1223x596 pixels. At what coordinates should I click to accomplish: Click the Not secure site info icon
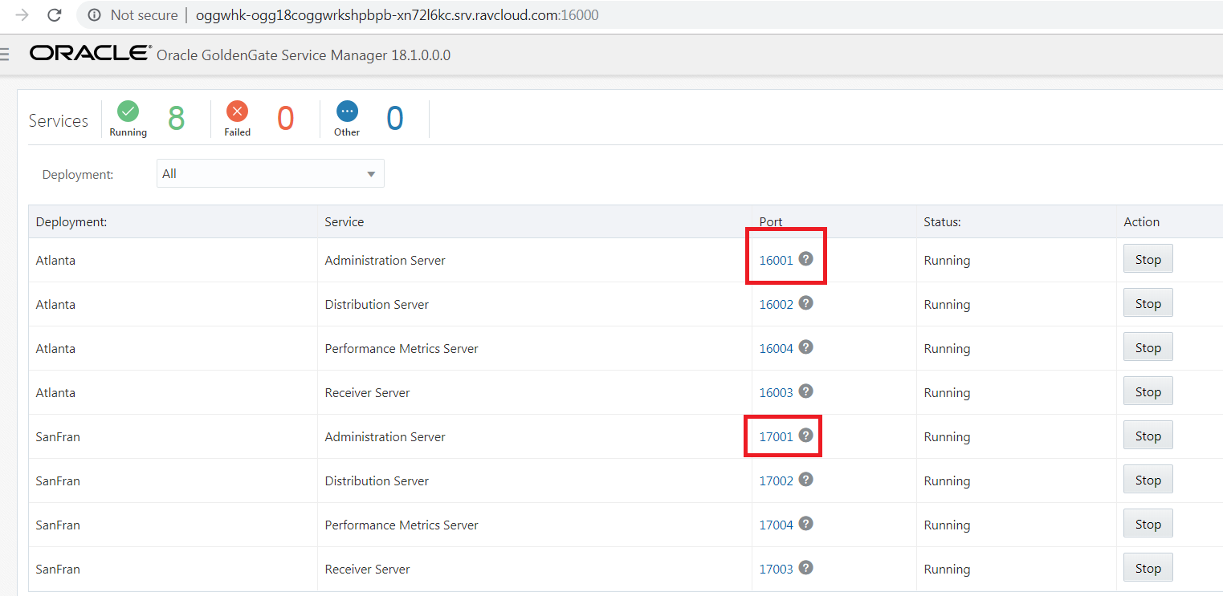click(95, 14)
